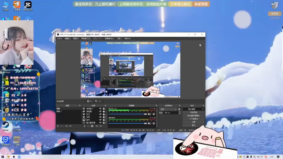The height and width of the screenshot is (159, 283).
Task: Toggle visibility of the 挂件 source
Action: coord(100,120)
